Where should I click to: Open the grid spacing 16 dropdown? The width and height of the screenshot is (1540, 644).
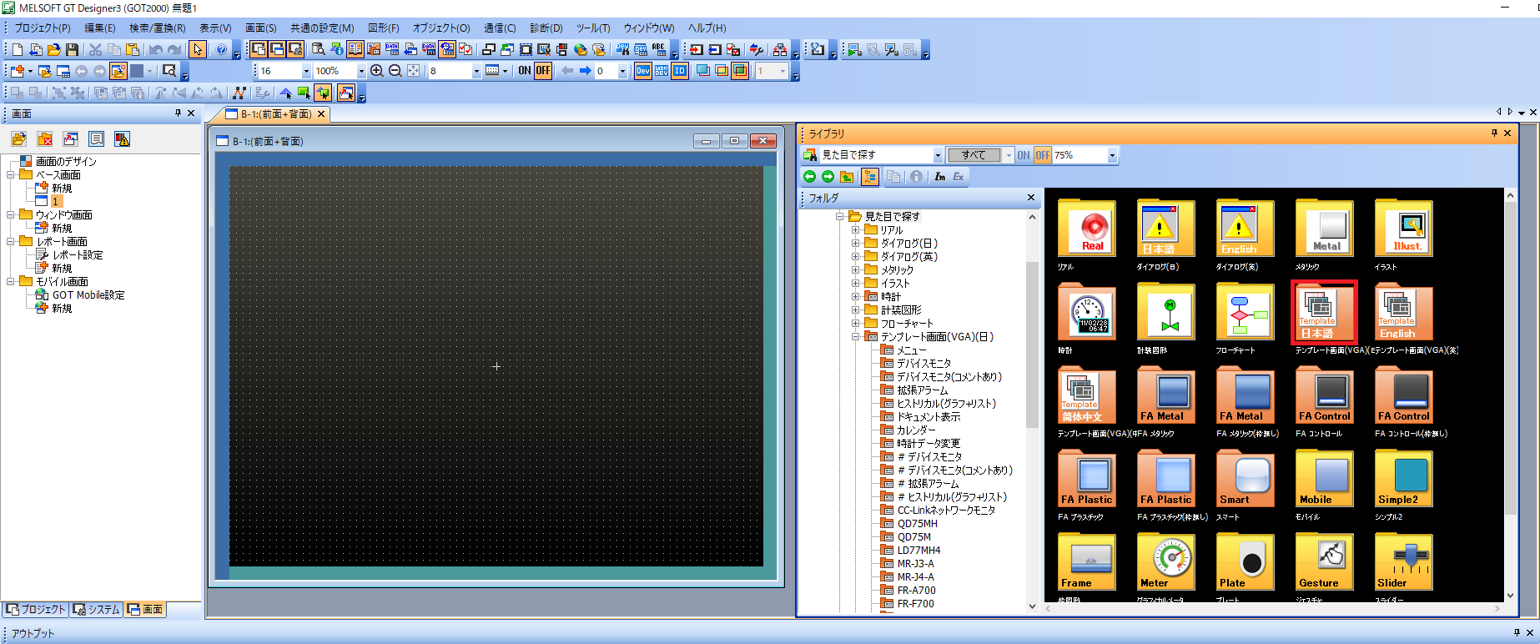(306, 71)
